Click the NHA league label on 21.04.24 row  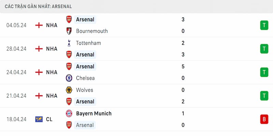[x=52, y=96]
